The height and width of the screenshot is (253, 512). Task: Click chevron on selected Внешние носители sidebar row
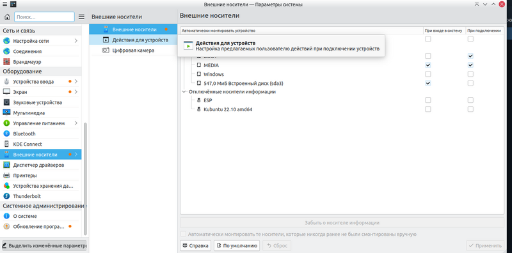coord(76,155)
